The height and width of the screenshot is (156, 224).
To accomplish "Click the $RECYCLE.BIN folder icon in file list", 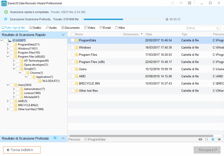I will click(77, 83).
